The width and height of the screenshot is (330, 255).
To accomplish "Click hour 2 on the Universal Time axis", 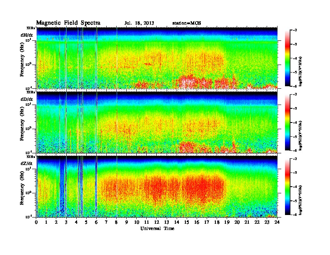I will pos(56,222).
